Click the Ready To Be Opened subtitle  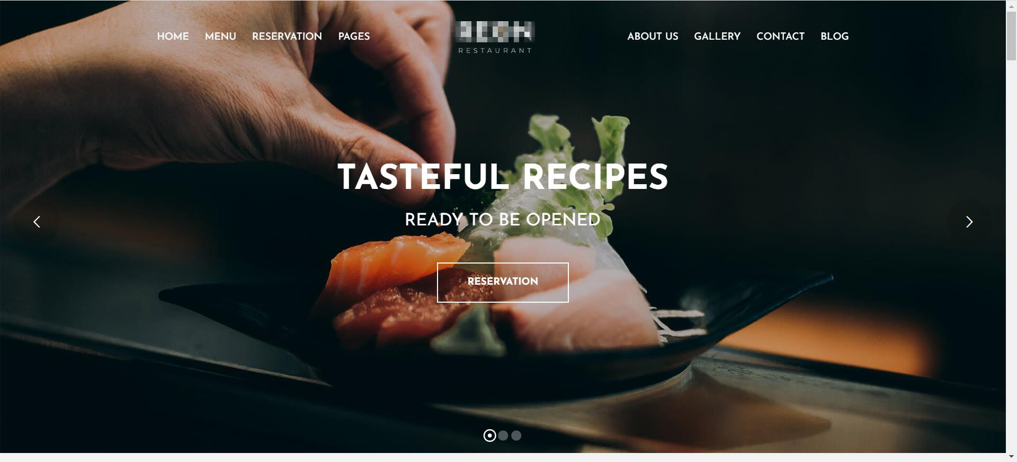[x=503, y=220]
